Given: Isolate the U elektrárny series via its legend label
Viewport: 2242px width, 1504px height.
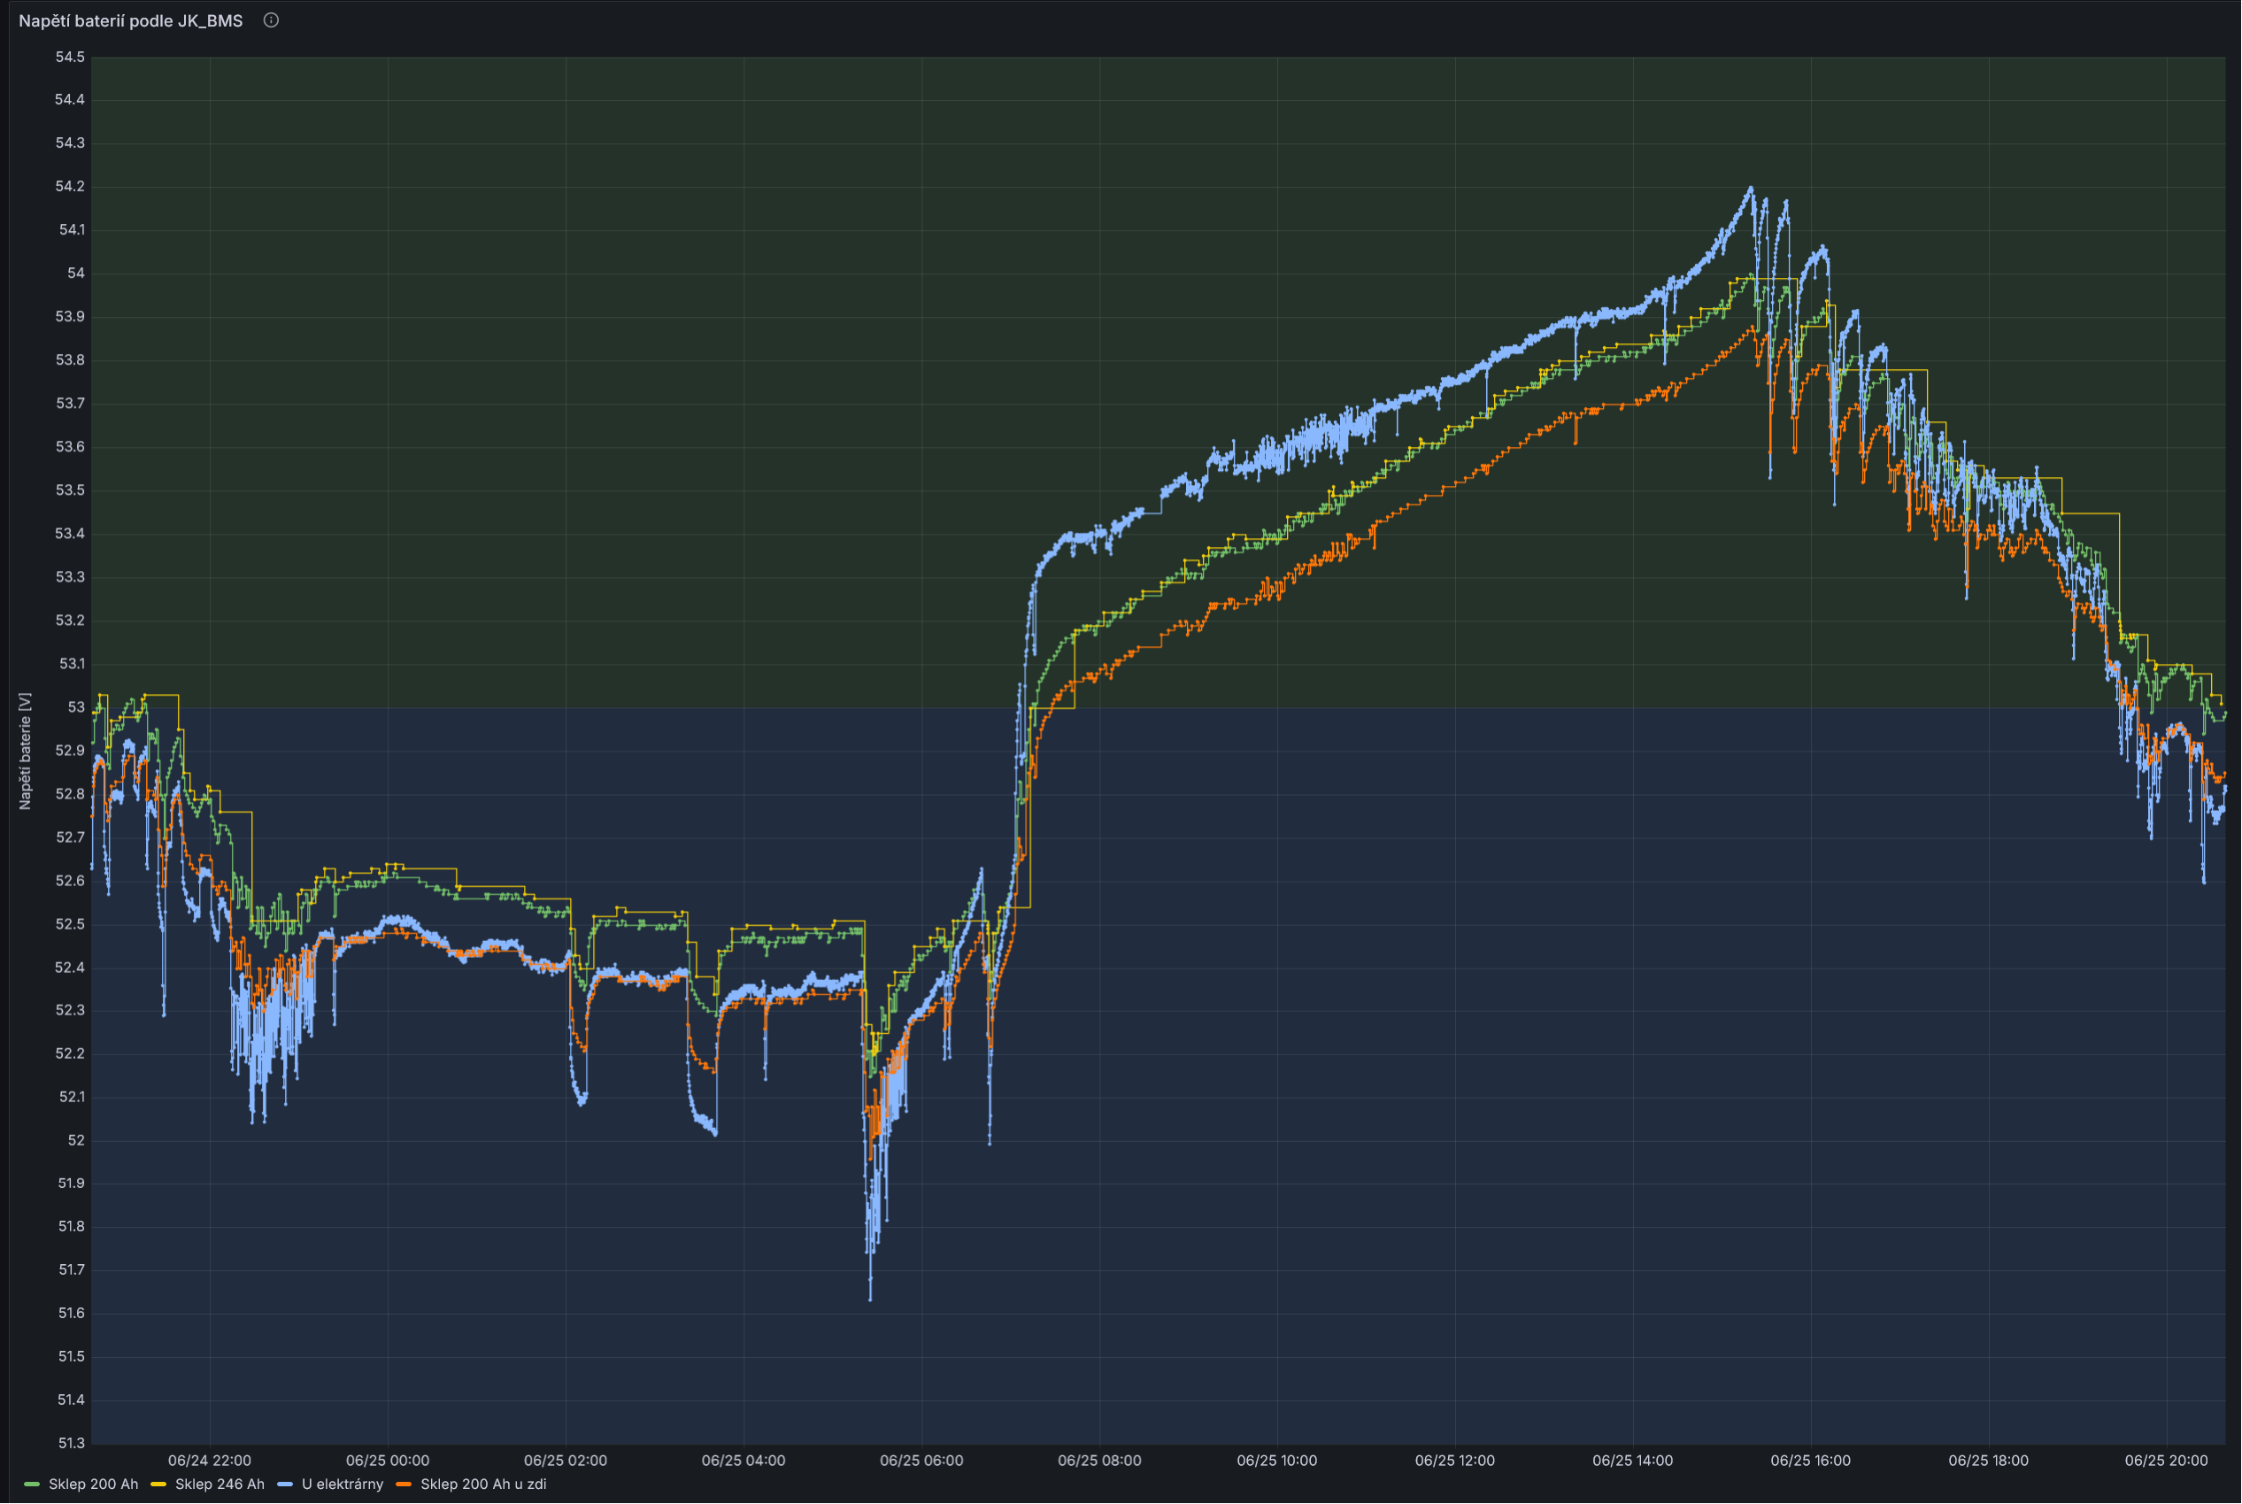Looking at the screenshot, I should click(343, 1484).
